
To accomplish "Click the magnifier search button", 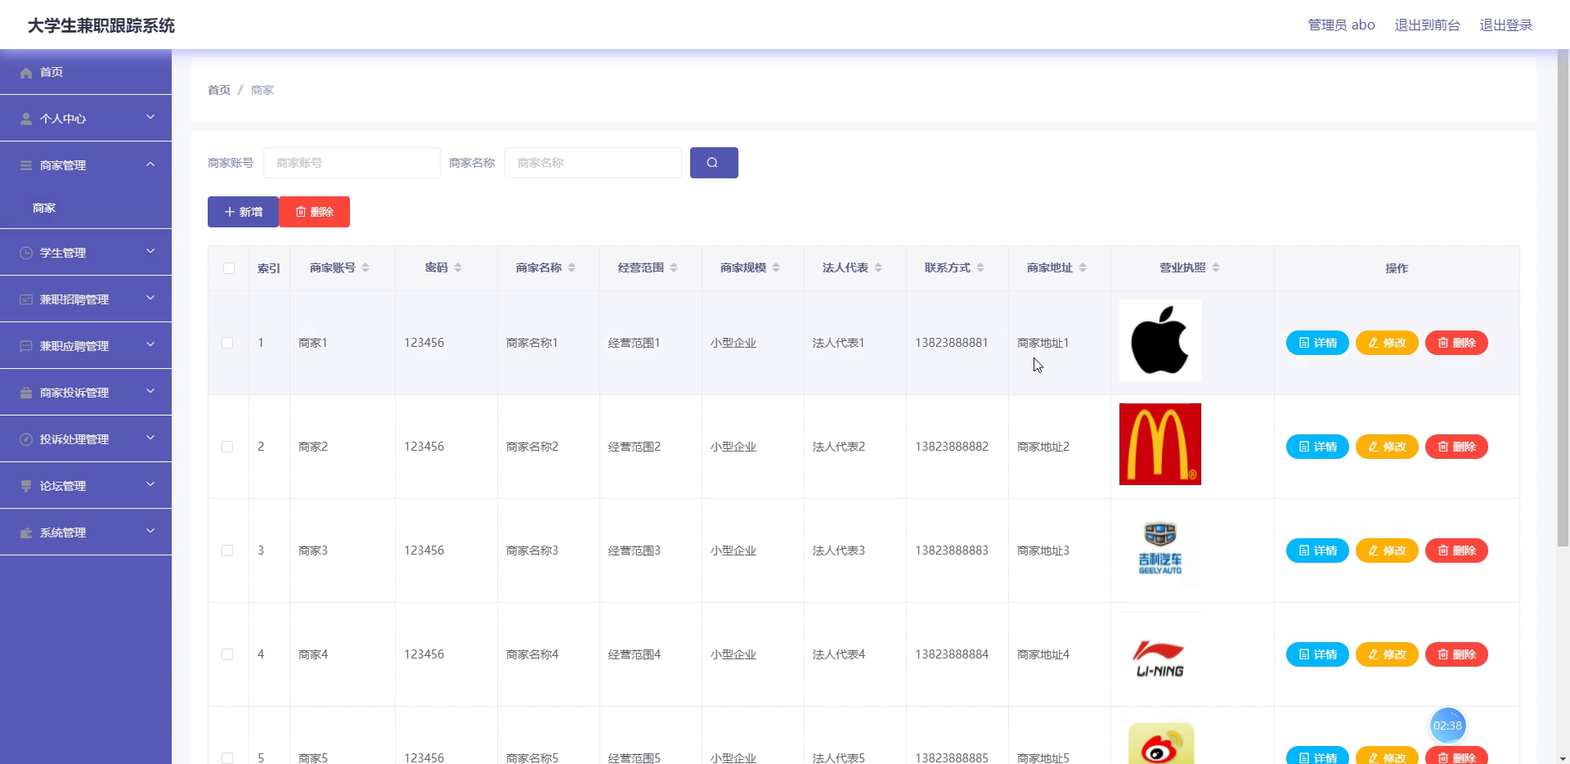I will pos(714,163).
